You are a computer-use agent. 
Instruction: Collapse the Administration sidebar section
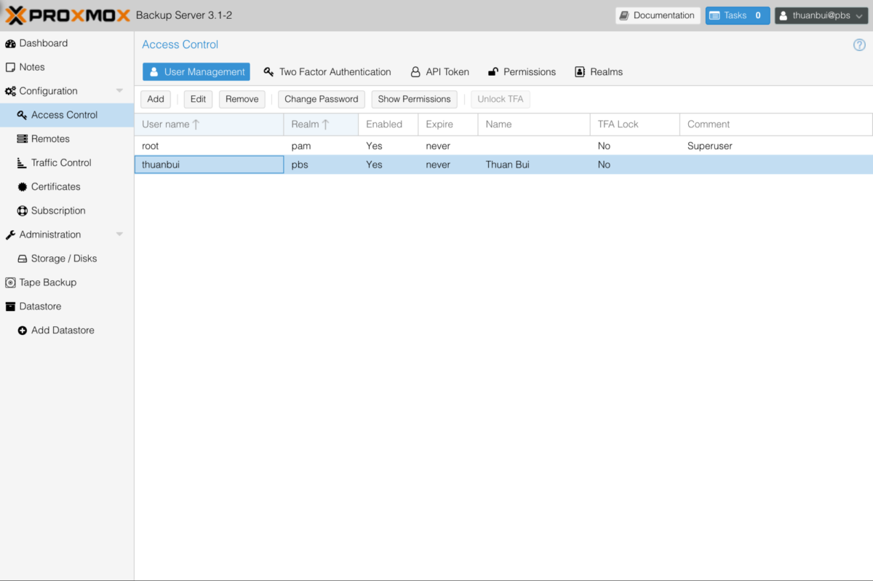(119, 234)
